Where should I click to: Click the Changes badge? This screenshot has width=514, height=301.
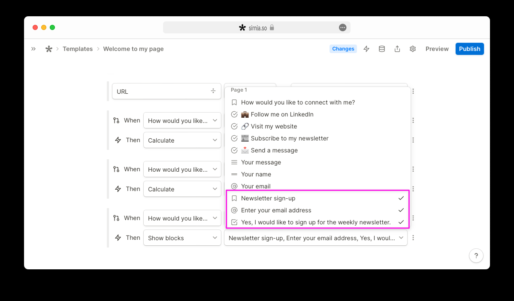coord(343,49)
